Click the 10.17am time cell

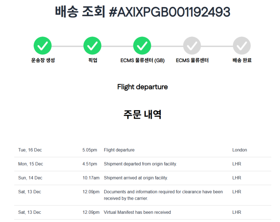coord(91,178)
